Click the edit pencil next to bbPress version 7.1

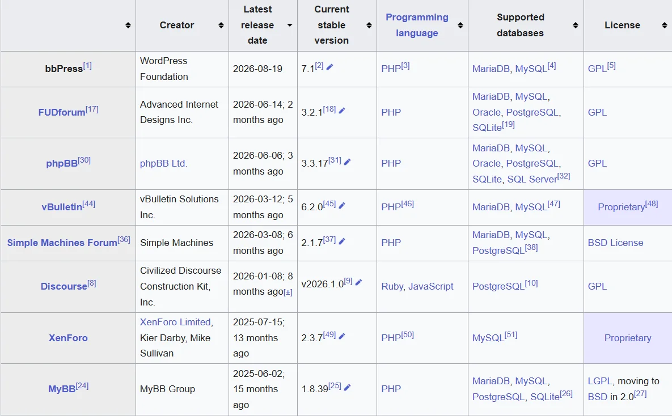click(x=329, y=67)
